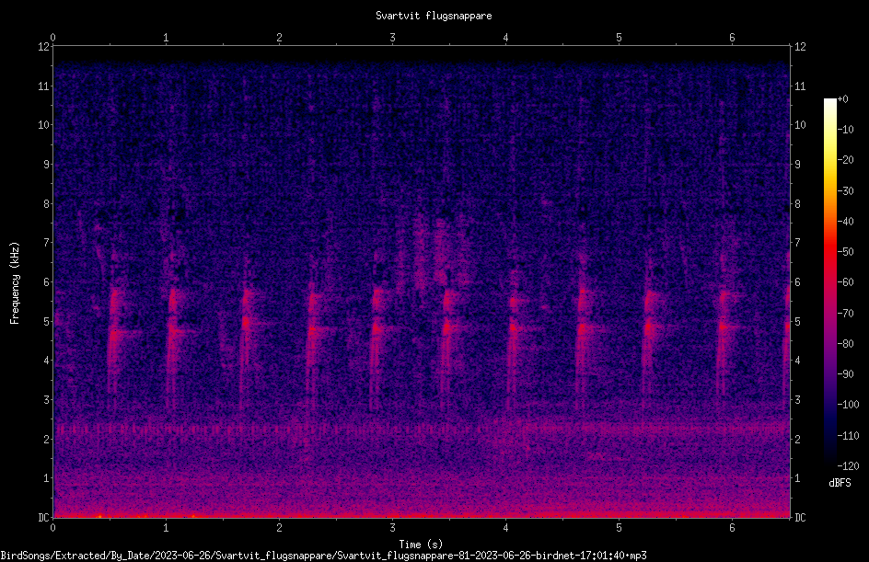Click "3" on the right frequency axis
Image resolution: width=869 pixels, height=562 pixels.
[x=797, y=400]
